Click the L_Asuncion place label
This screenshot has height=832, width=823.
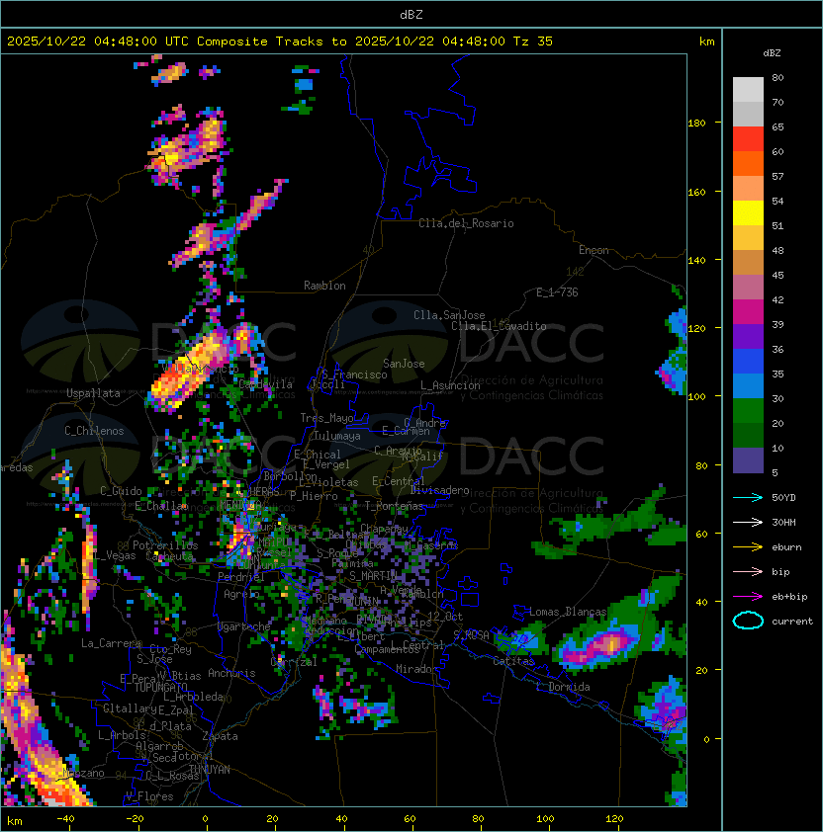point(450,385)
